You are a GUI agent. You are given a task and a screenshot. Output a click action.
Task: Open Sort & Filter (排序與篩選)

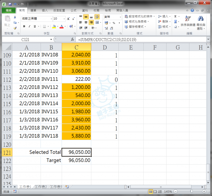point(188,21)
